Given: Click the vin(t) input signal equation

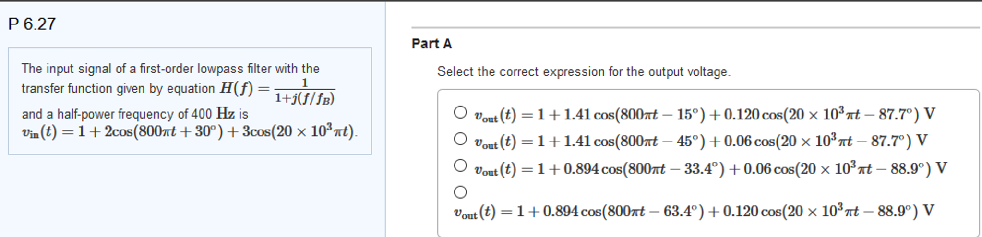Looking at the screenshot, I should coord(189,131).
